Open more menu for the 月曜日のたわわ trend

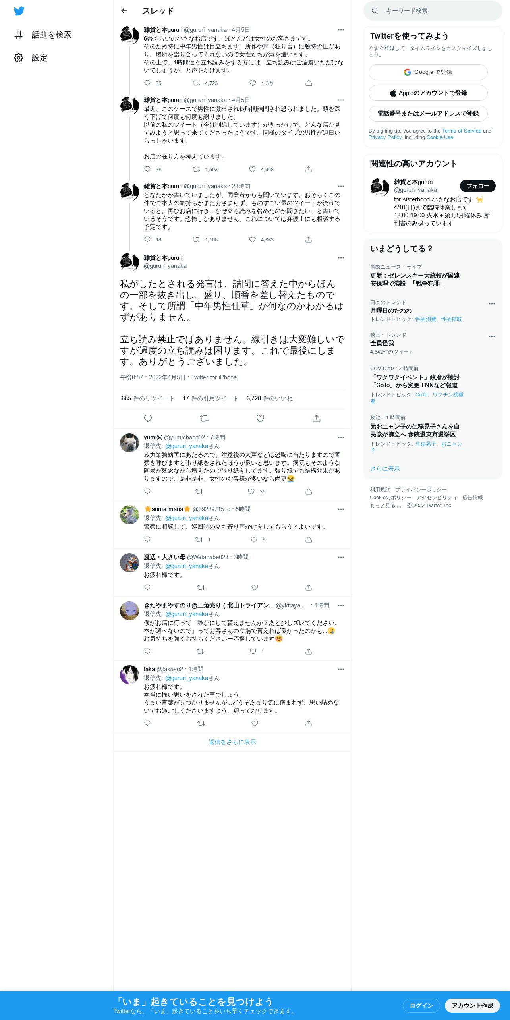point(492,304)
